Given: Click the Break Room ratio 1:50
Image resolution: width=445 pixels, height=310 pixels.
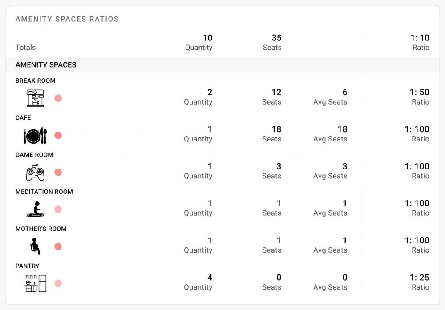Looking at the screenshot, I should tap(420, 92).
